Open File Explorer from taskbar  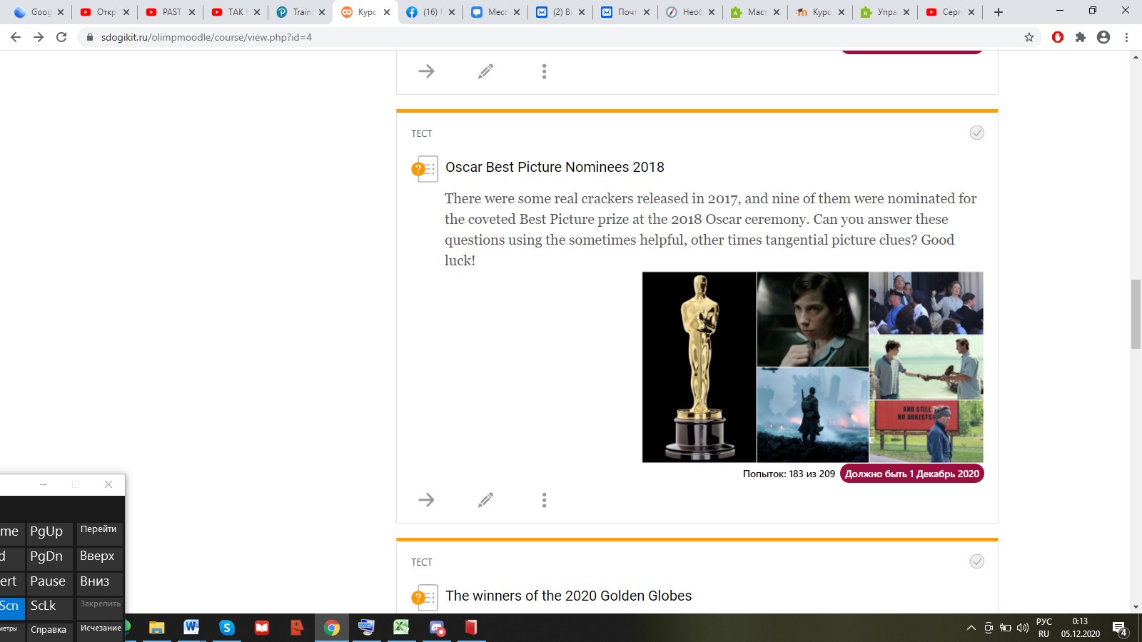(156, 628)
